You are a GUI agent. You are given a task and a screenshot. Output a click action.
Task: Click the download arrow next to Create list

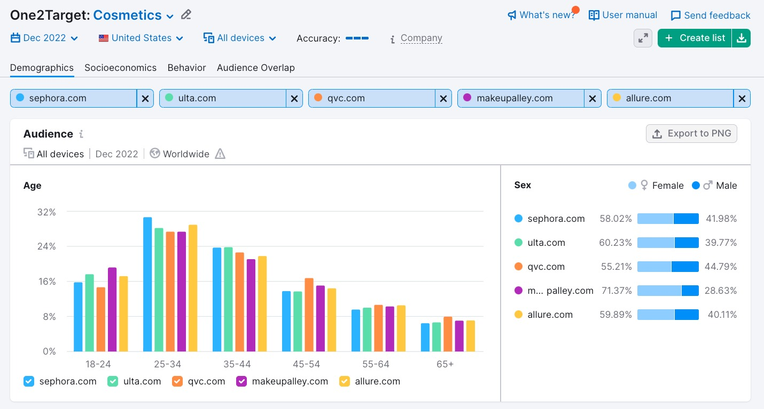coord(741,38)
